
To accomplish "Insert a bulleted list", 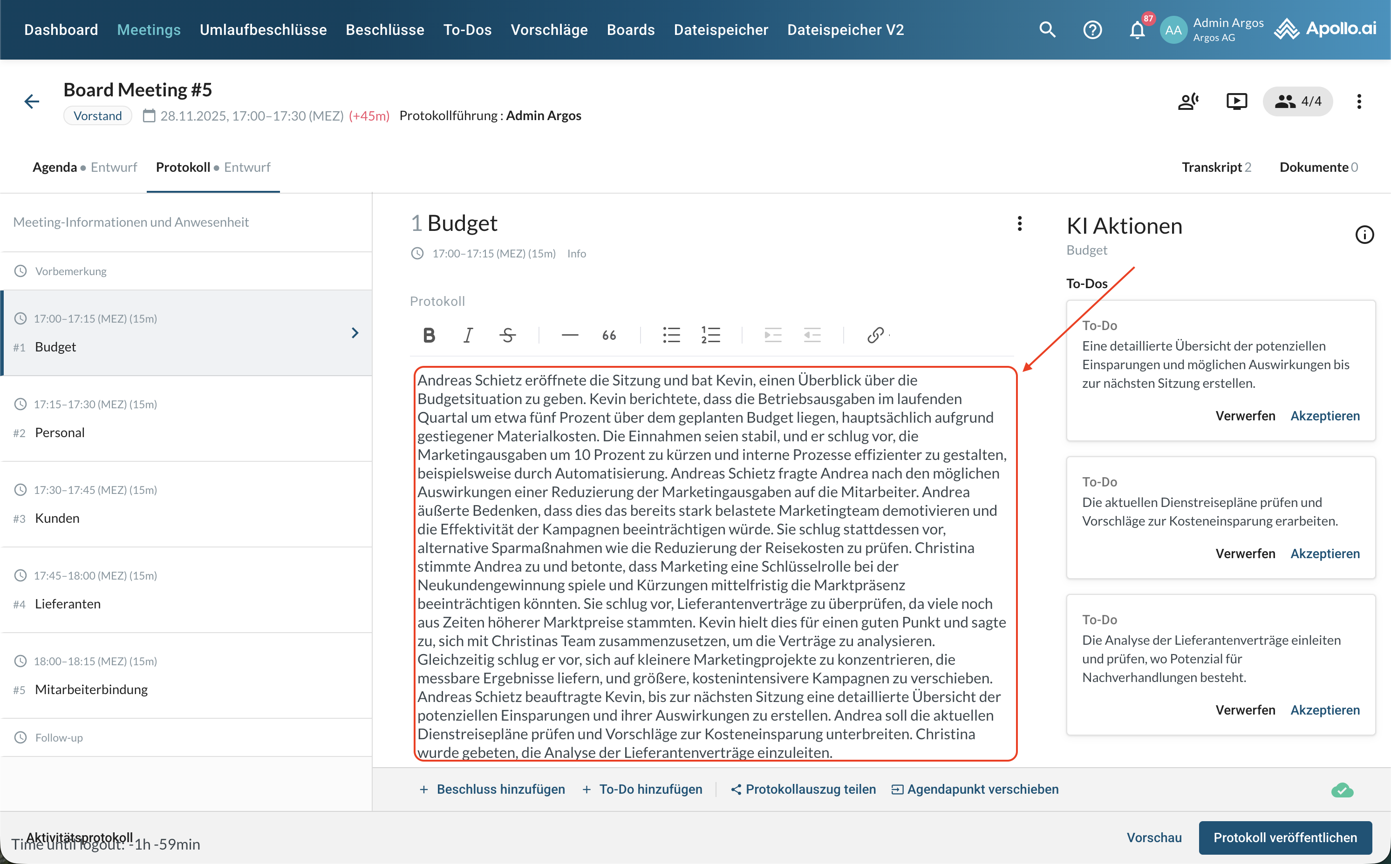I will [x=671, y=335].
